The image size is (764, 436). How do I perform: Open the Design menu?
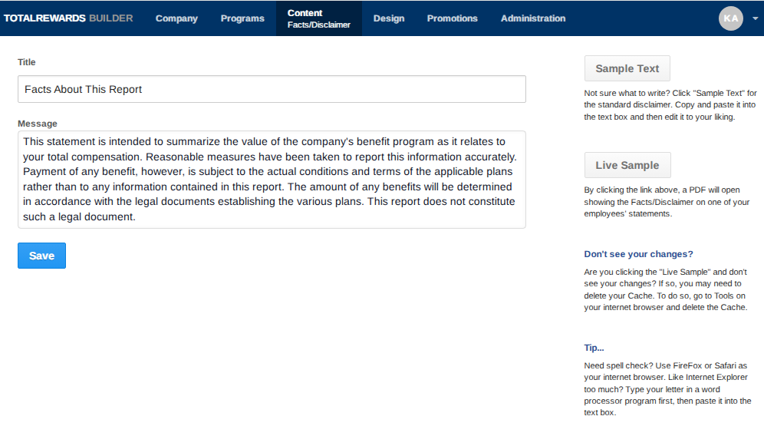click(x=389, y=18)
